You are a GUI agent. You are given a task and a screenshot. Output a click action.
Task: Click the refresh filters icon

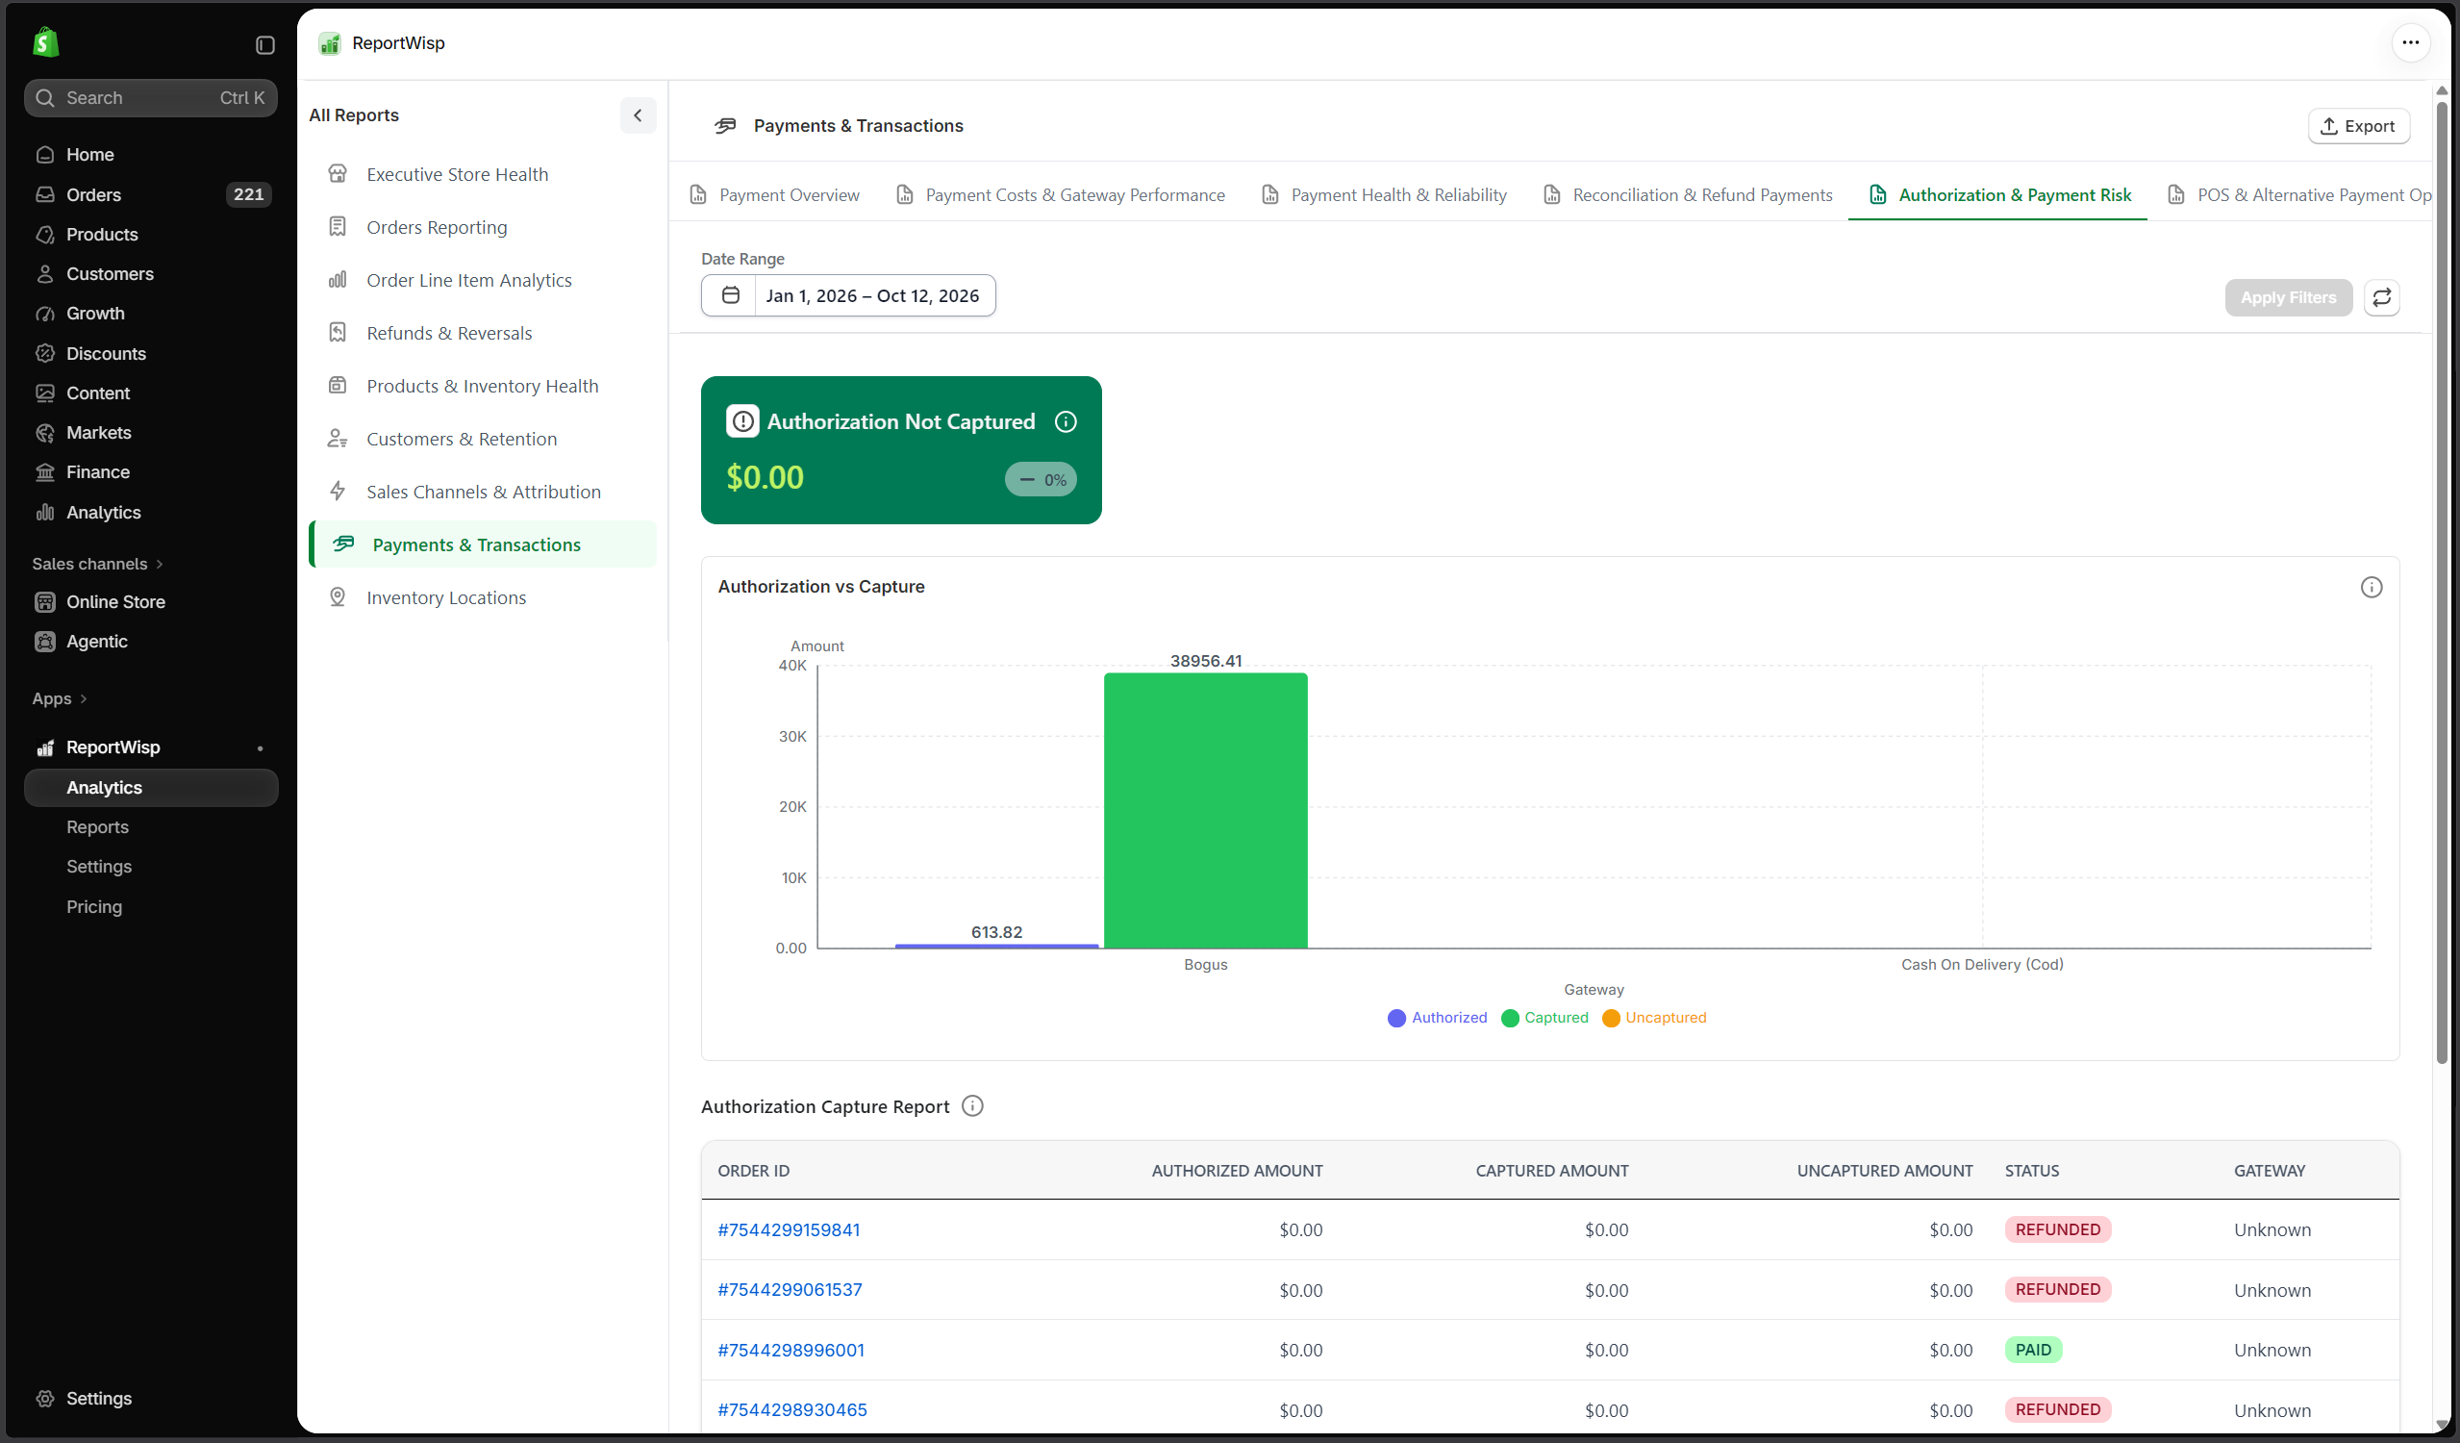(x=2381, y=298)
